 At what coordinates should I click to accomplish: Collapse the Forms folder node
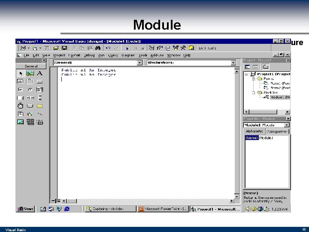coord(254,79)
